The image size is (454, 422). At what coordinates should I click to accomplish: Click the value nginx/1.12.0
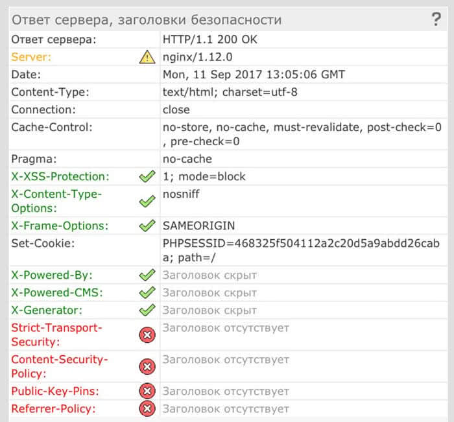click(197, 57)
